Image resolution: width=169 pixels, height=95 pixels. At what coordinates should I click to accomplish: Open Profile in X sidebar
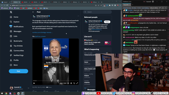[14, 60]
